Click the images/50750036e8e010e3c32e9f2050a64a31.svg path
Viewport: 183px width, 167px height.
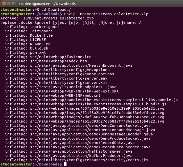(97, 108)
